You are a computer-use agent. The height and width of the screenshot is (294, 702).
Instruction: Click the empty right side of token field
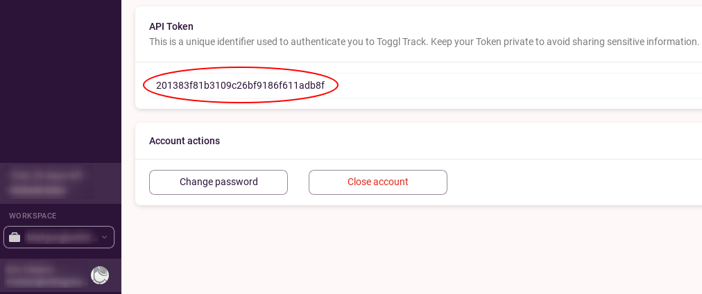pos(515,85)
